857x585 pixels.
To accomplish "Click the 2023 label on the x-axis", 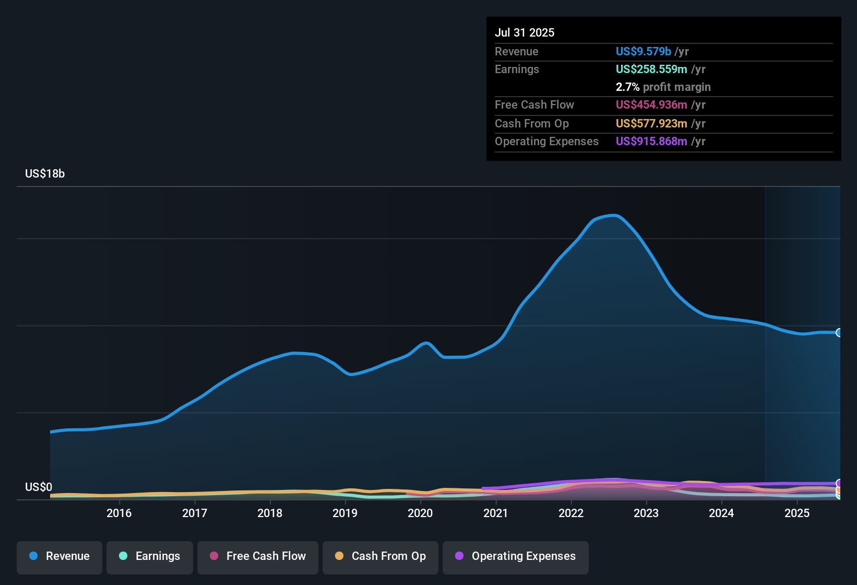I will (x=647, y=513).
